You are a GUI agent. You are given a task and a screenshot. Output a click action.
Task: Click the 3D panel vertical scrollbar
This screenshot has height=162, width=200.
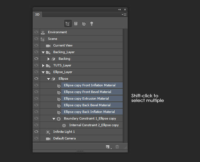125,85
